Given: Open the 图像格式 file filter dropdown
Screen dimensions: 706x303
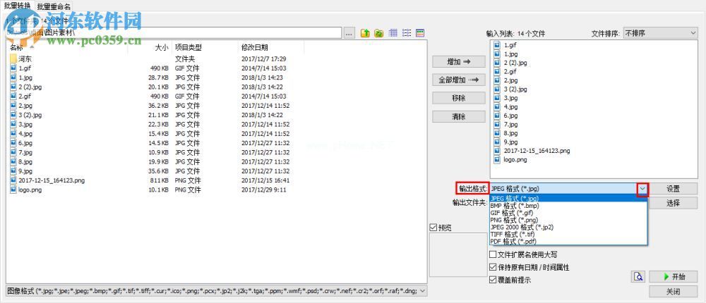Looking at the screenshot, I should click(216, 291).
